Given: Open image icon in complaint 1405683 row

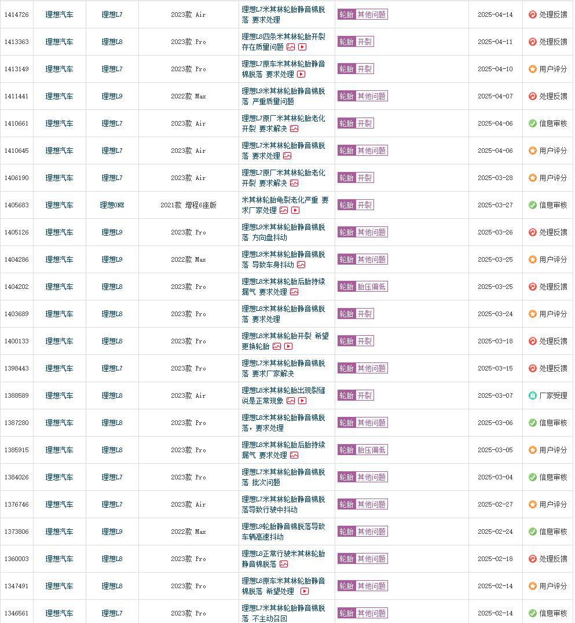Looking at the screenshot, I should [x=284, y=210].
